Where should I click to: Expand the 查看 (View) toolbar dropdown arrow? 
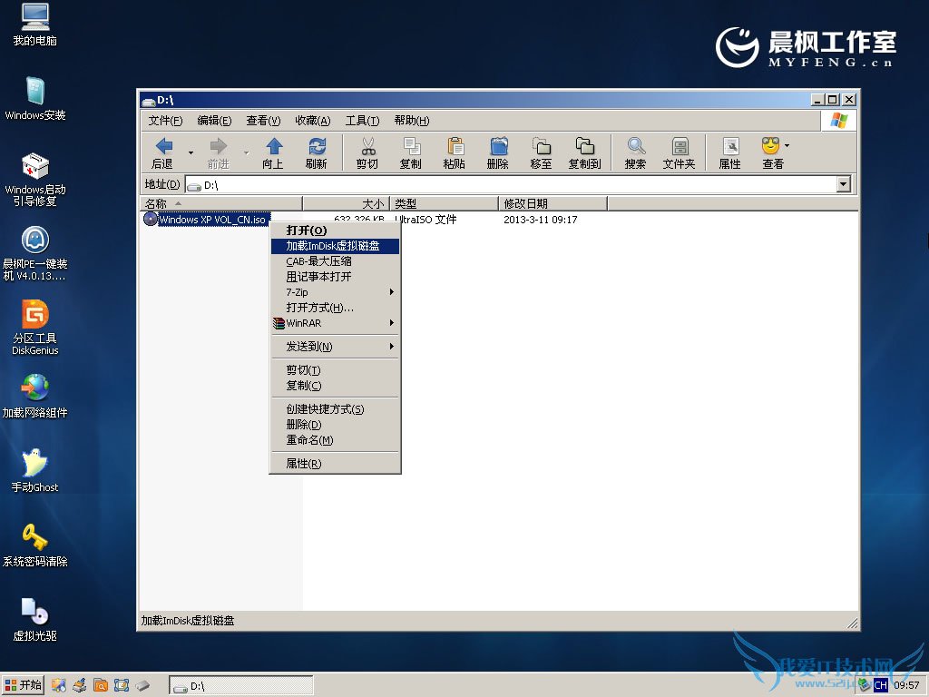[787, 145]
